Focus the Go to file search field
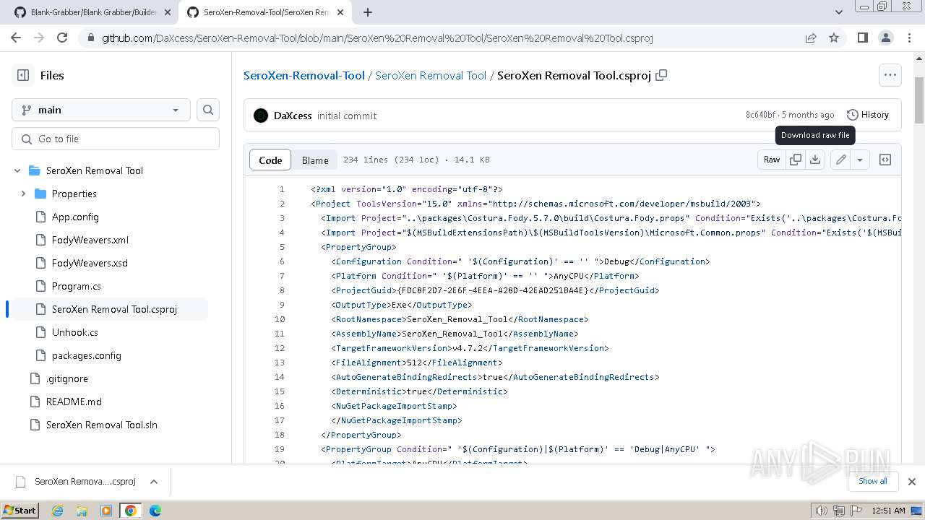925x520 pixels. [116, 139]
